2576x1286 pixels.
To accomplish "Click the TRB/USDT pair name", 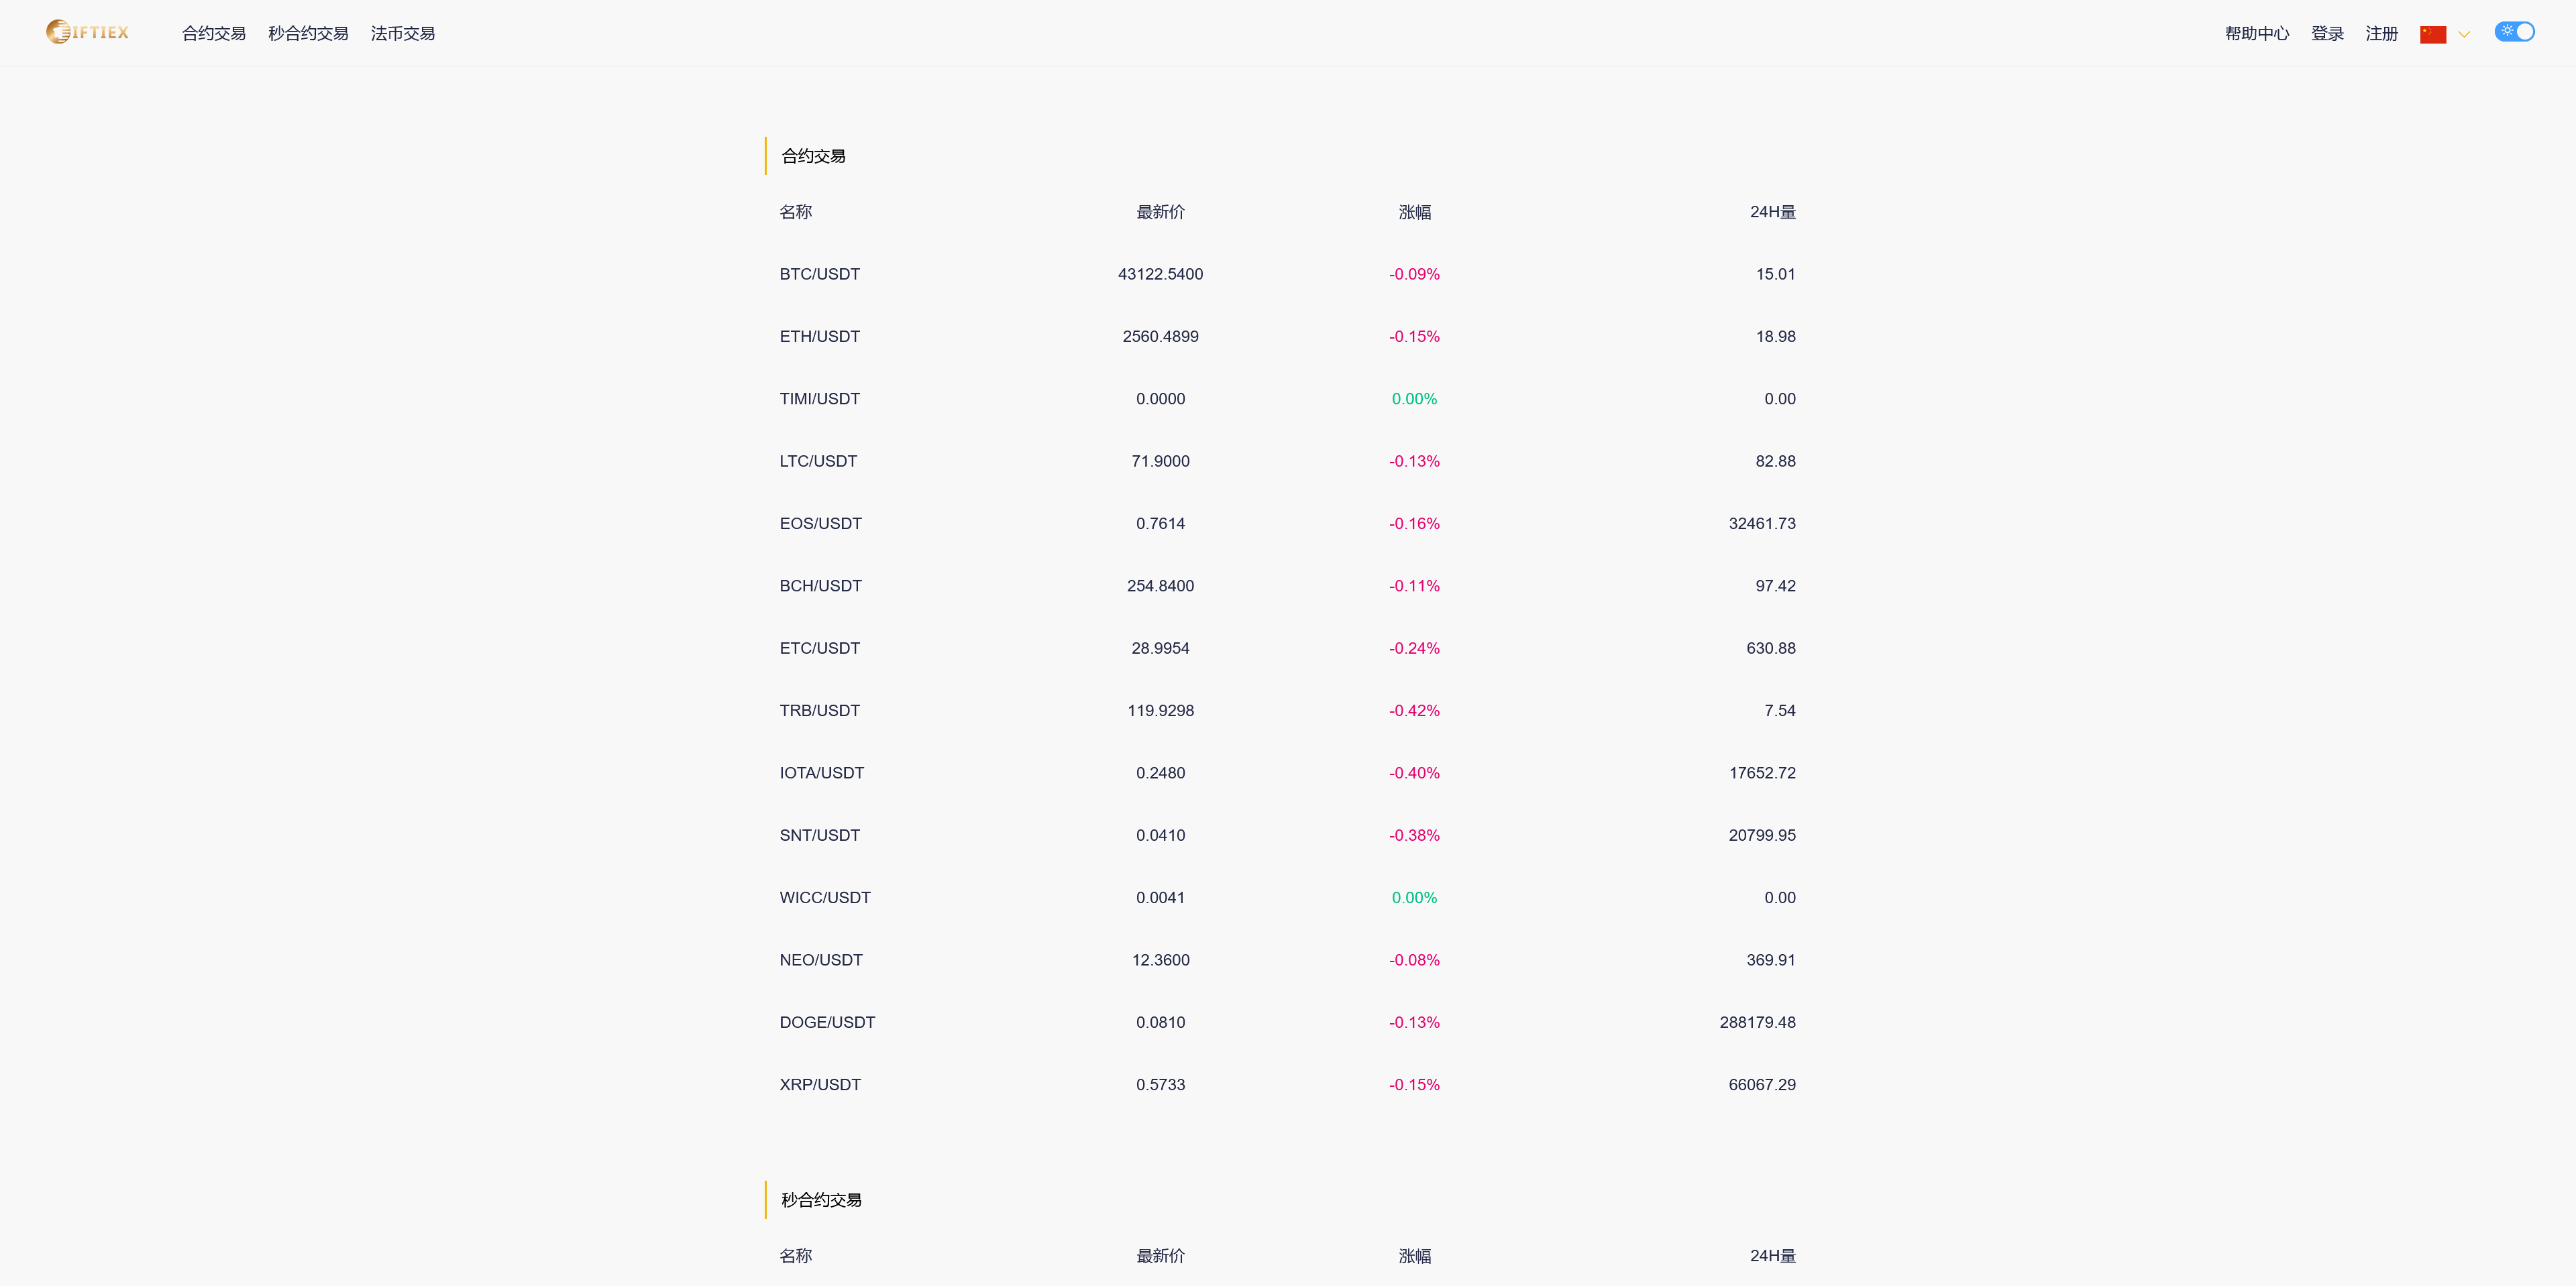I will tap(820, 711).
